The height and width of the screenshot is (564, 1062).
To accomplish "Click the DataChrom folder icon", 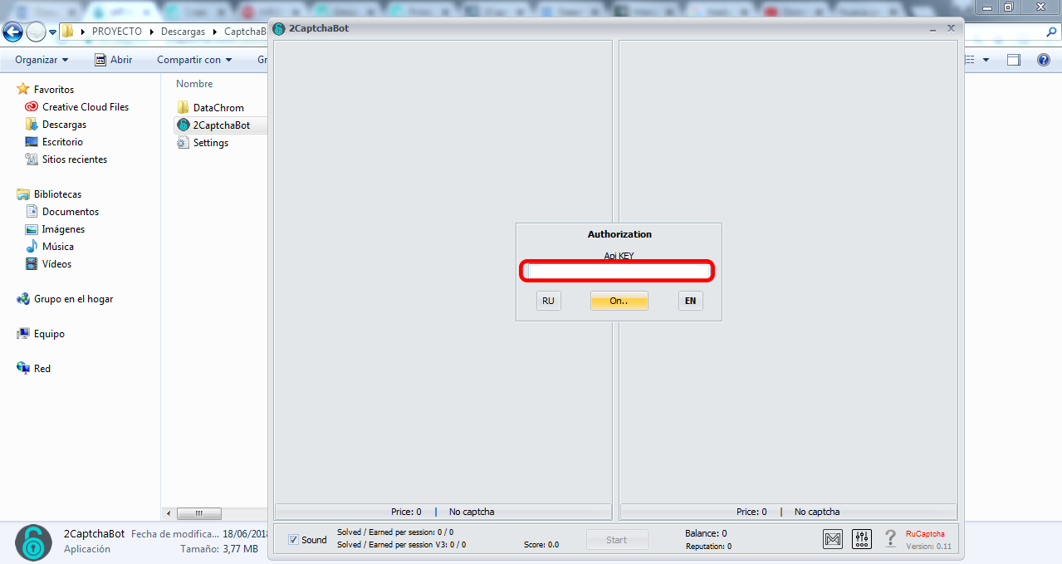I will pos(184,108).
